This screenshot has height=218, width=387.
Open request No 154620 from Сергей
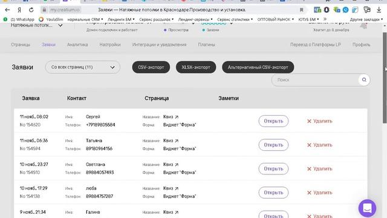coord(273,121)
